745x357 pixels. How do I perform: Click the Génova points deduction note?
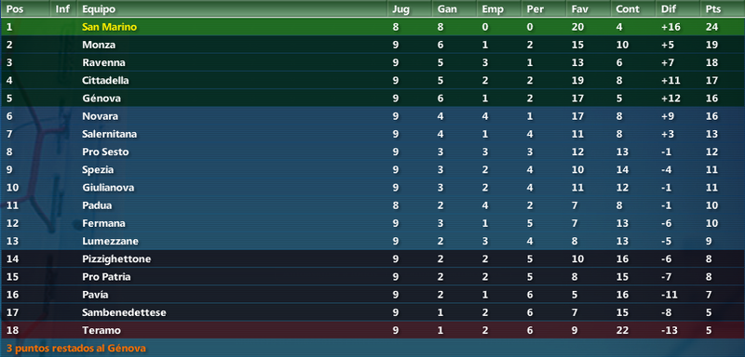76,349
